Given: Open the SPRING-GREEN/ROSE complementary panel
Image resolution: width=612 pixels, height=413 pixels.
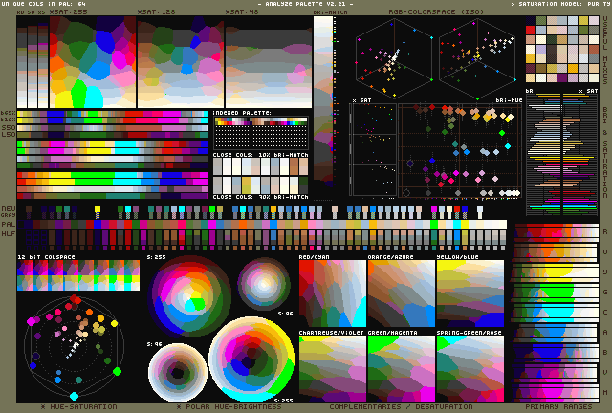Looking at the screenshot, I should (x=470, y=369).
